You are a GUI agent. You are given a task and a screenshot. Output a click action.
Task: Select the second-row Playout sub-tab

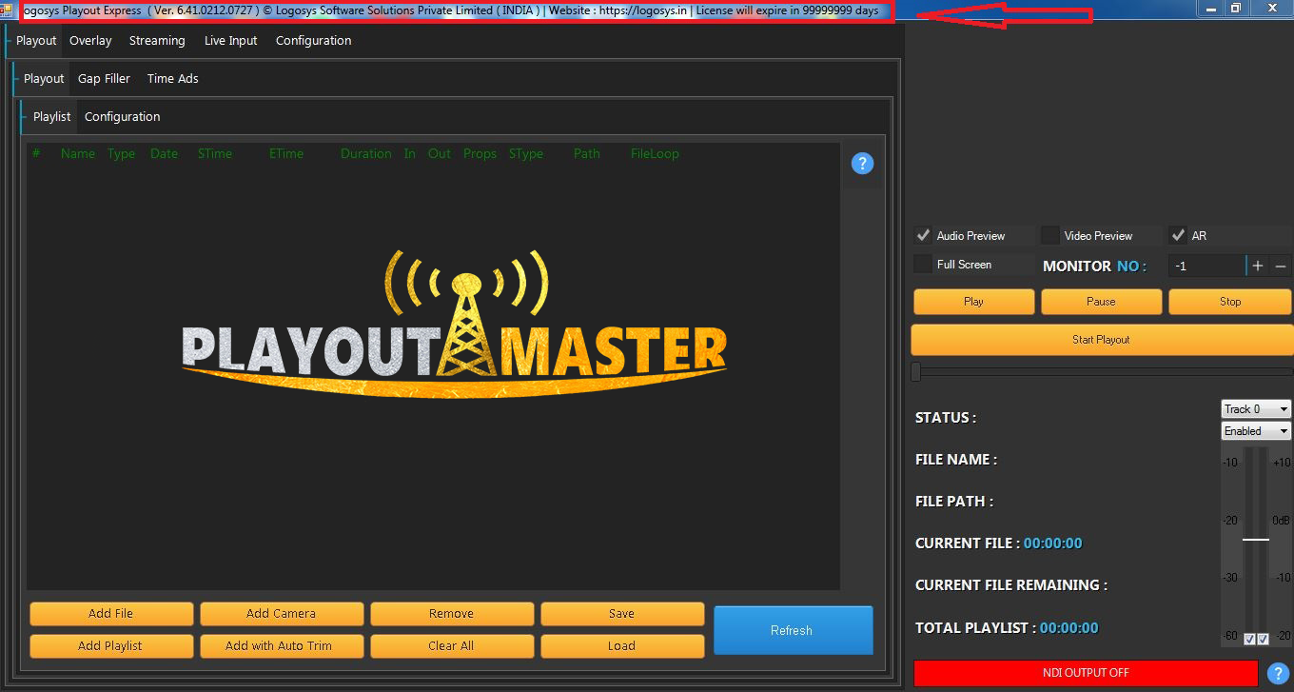pyautogui.click(x=44, y=79)
